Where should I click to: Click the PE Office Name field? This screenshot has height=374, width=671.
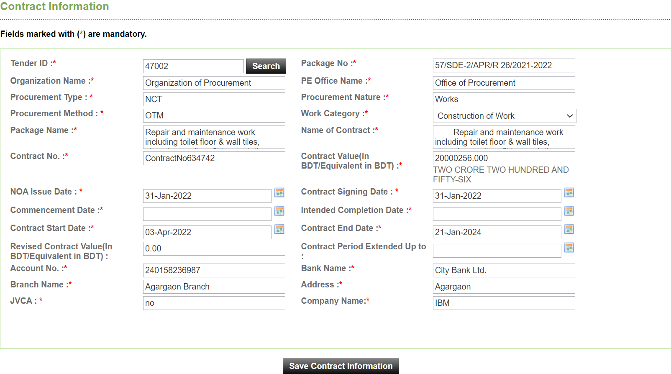coord(504,83)
